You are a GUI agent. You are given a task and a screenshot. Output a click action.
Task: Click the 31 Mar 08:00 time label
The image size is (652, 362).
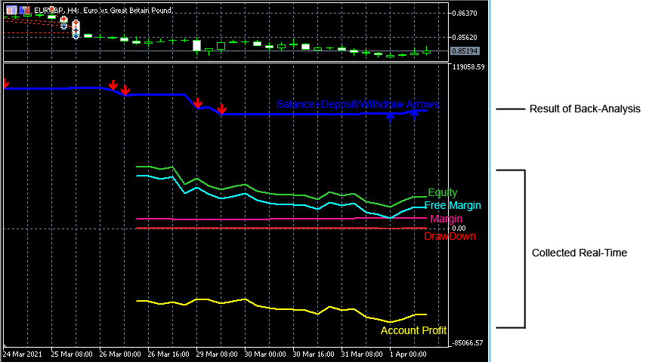click(362, 354)
